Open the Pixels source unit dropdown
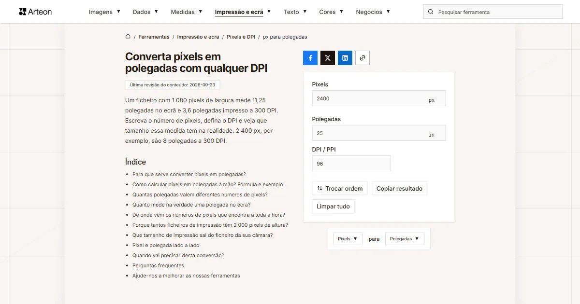 point(348,239)
